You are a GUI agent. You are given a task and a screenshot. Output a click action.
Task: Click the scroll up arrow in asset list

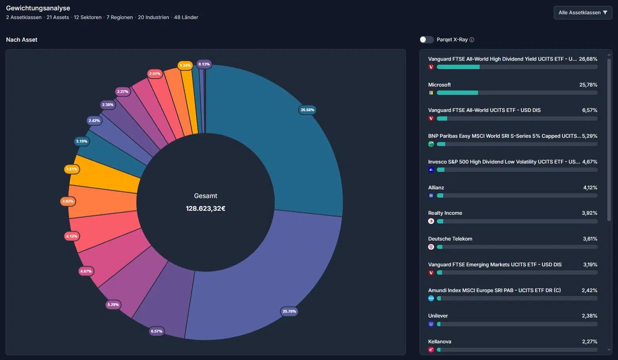(609, 55)
